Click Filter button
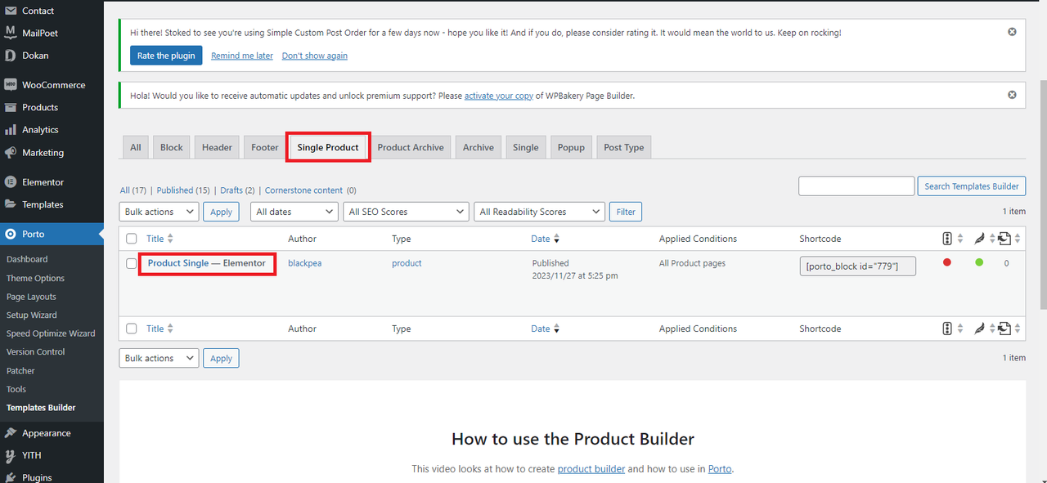1047x483 pixels. click(626, 212)
